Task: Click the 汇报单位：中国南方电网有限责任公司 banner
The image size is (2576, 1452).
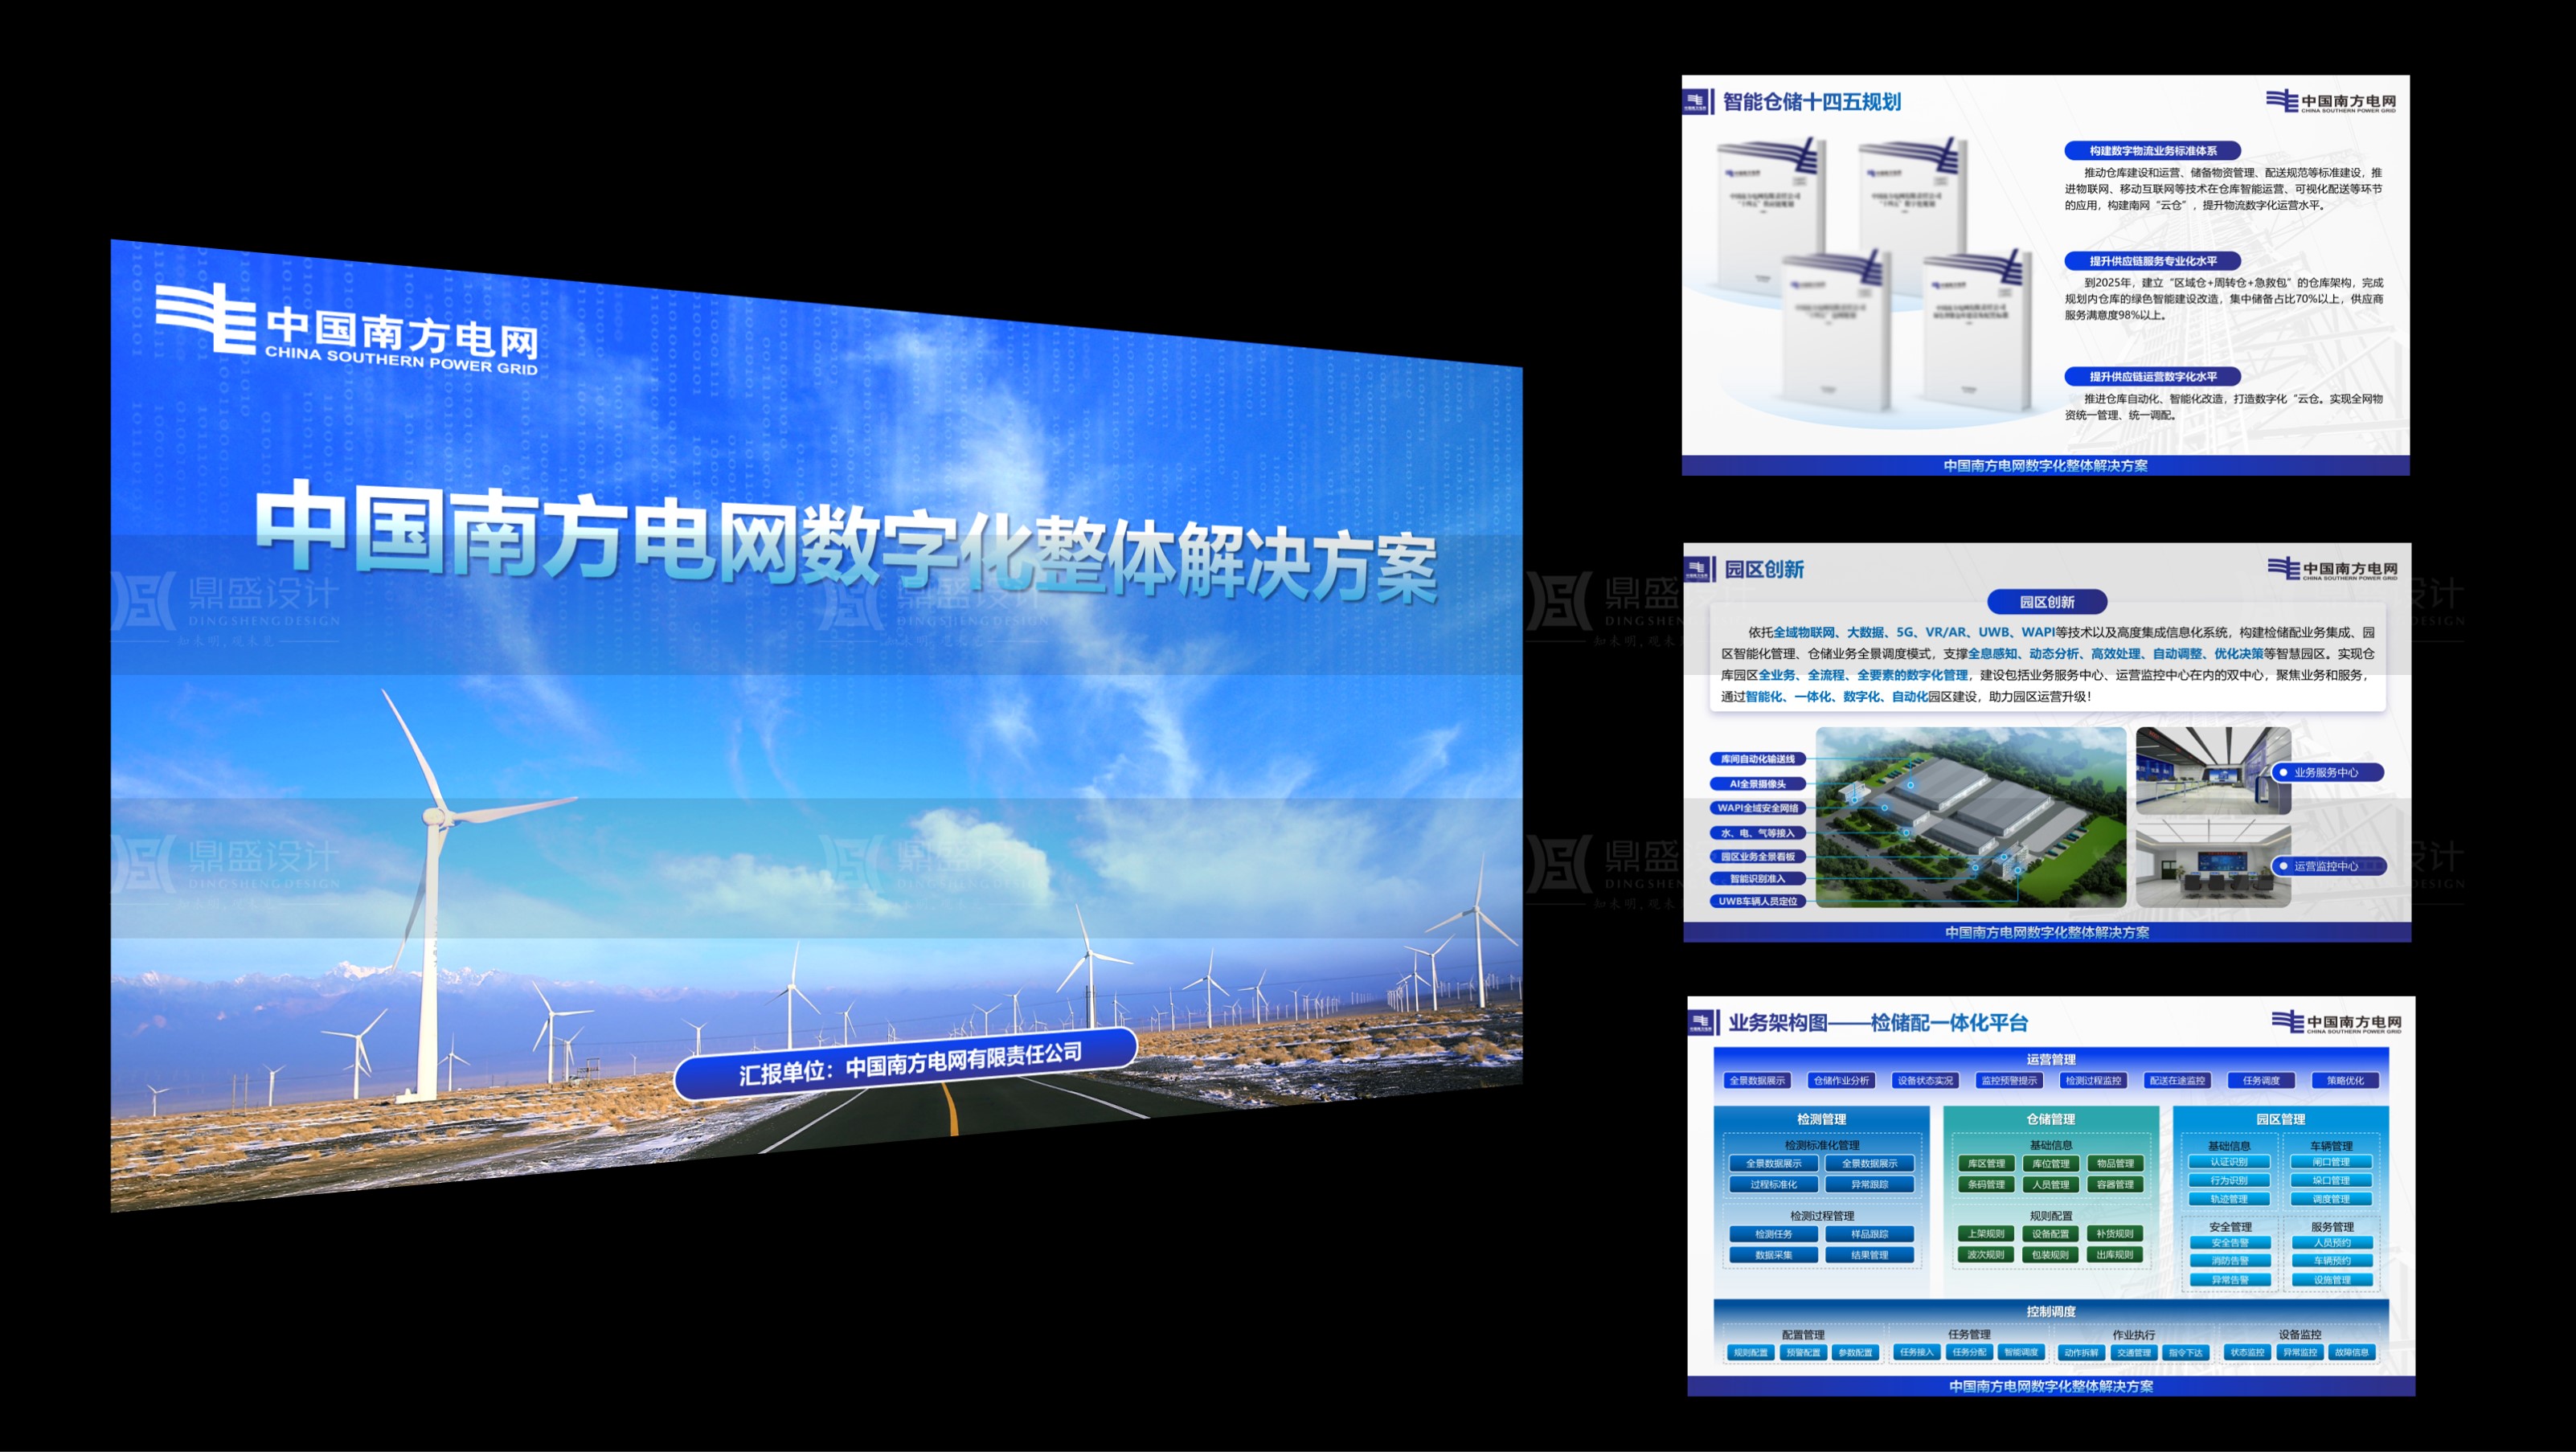Action: point(906,1064)
